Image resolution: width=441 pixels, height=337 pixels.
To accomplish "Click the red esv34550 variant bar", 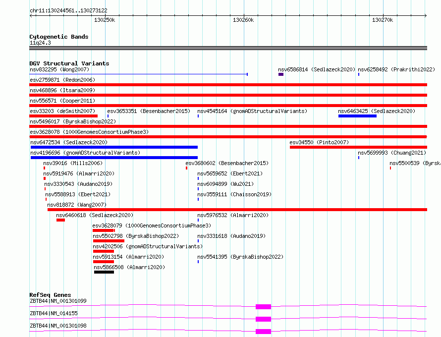I will [x=358, y=147].
